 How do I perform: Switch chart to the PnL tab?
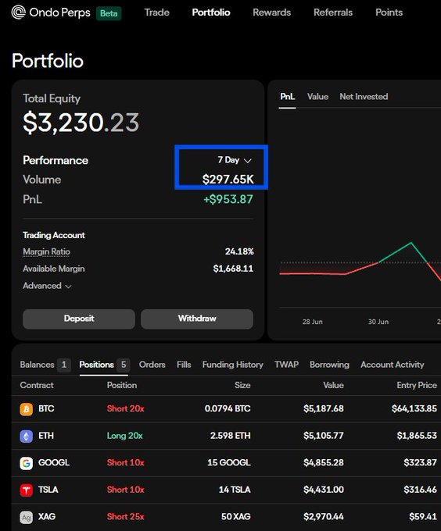click(x=287, y=97)
